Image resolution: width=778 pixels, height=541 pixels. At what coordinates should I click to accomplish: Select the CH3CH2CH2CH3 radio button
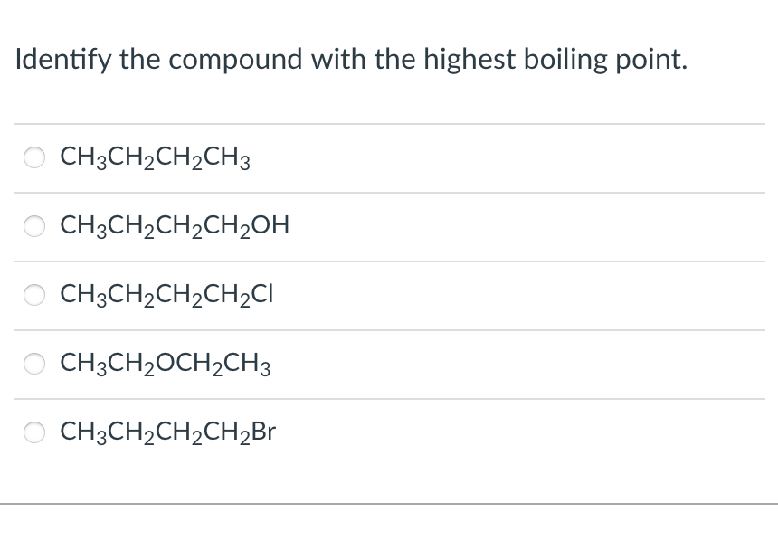(x=34, y=157)
